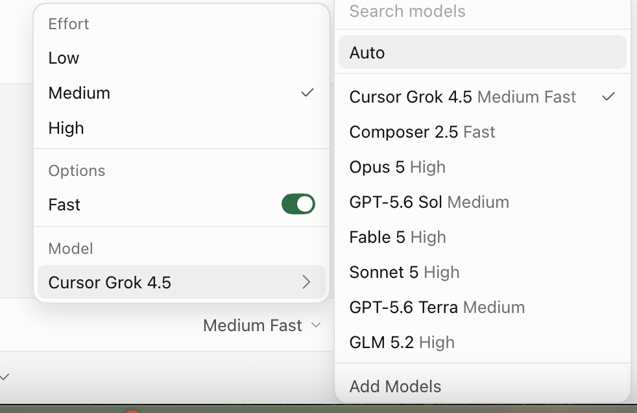Viewport: 637px width, 413px height.
Task: Select Composer 2.5 Fast model
Action: (482, 132)
